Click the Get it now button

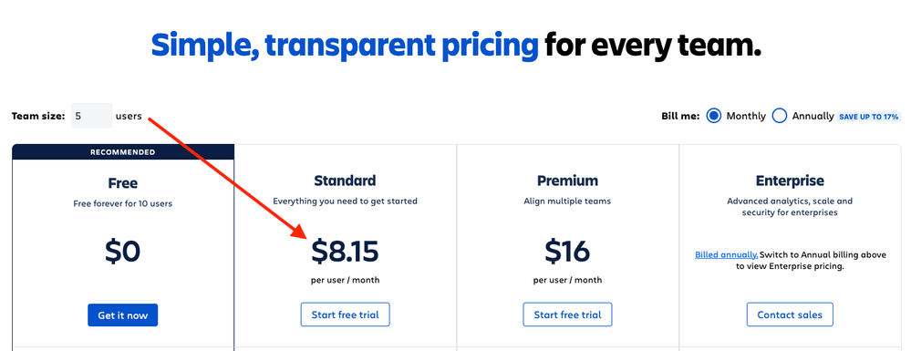[x=122, y=315]
